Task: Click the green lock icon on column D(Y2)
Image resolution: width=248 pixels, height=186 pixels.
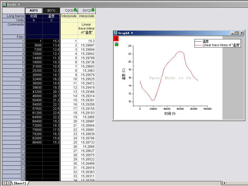Action: [x=93, y=10]
